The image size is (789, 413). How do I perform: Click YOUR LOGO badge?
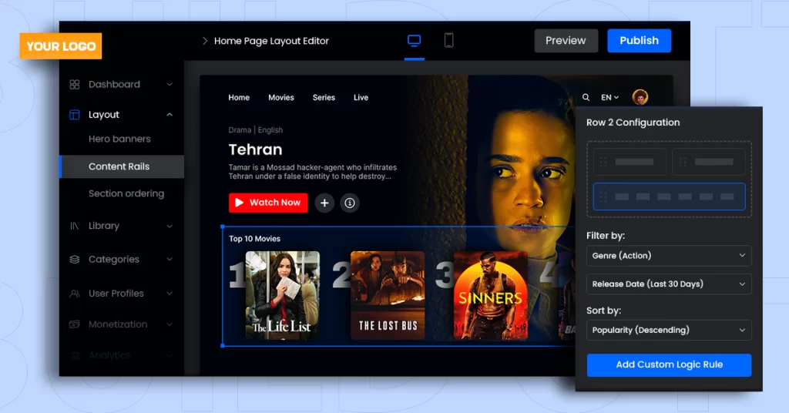click(61, 46)
